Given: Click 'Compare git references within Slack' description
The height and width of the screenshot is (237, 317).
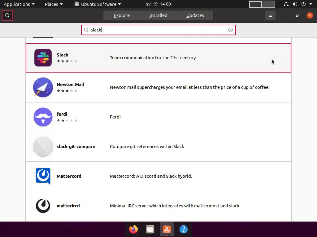Looking at the screenshot, I should click(x=147, y=147).
